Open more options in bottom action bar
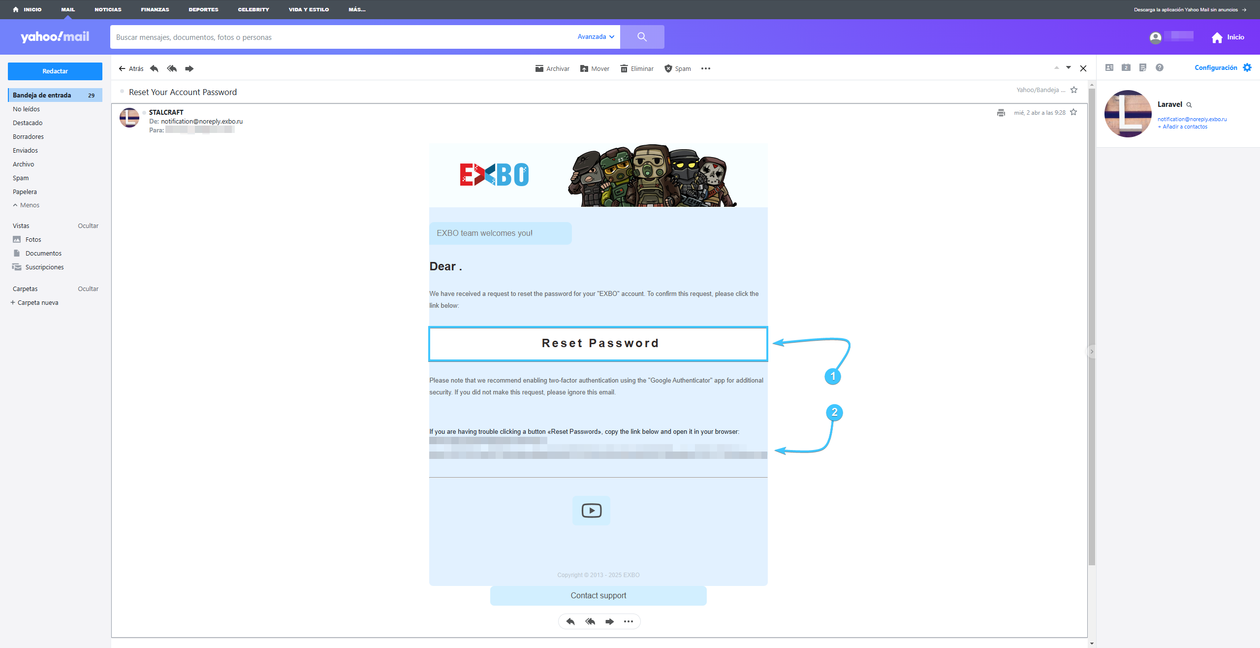This screenshot has width=1260, height=648. (629, 621)
